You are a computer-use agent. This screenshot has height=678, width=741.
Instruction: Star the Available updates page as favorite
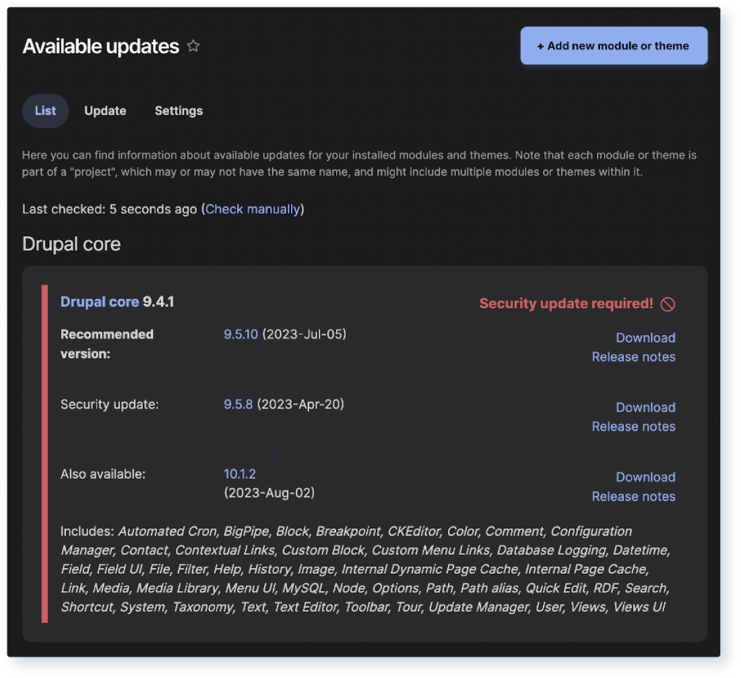pos(193,46)
